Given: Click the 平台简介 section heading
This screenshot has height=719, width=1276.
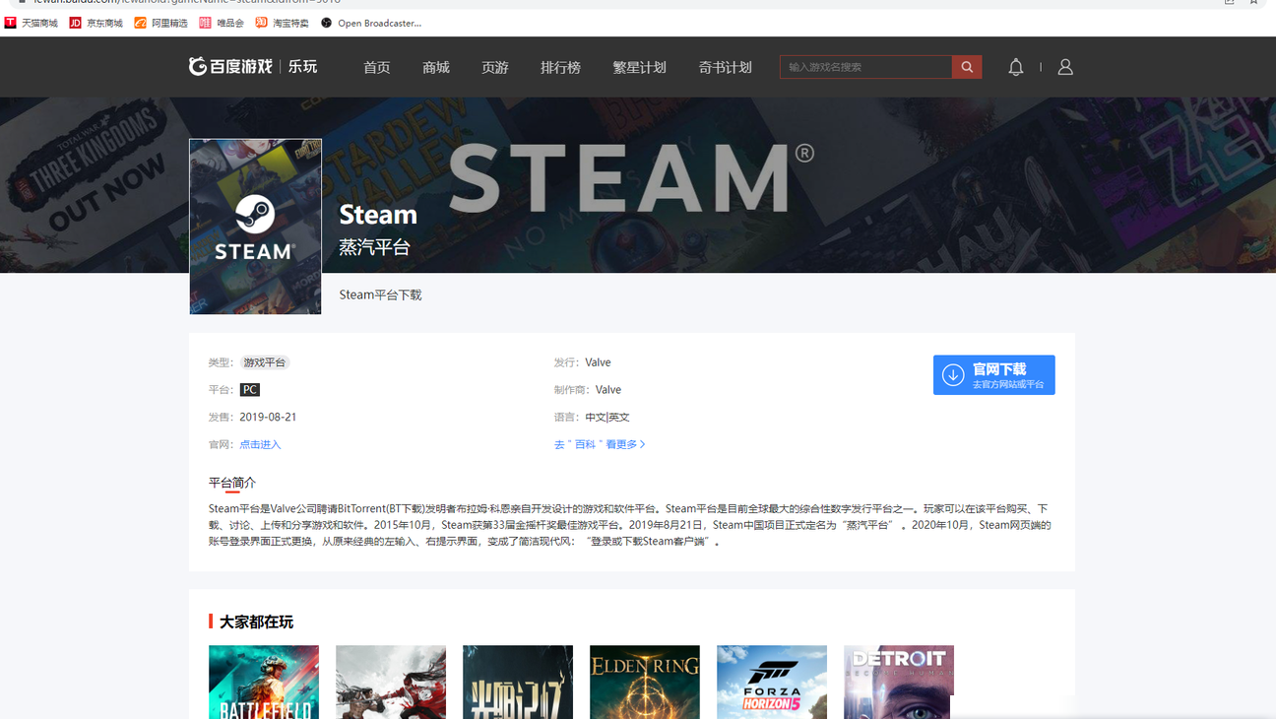Looking at the screenshot, I should click(232, 483).
